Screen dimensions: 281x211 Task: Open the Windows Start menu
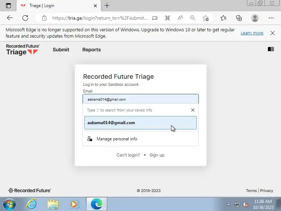point(9,204)
